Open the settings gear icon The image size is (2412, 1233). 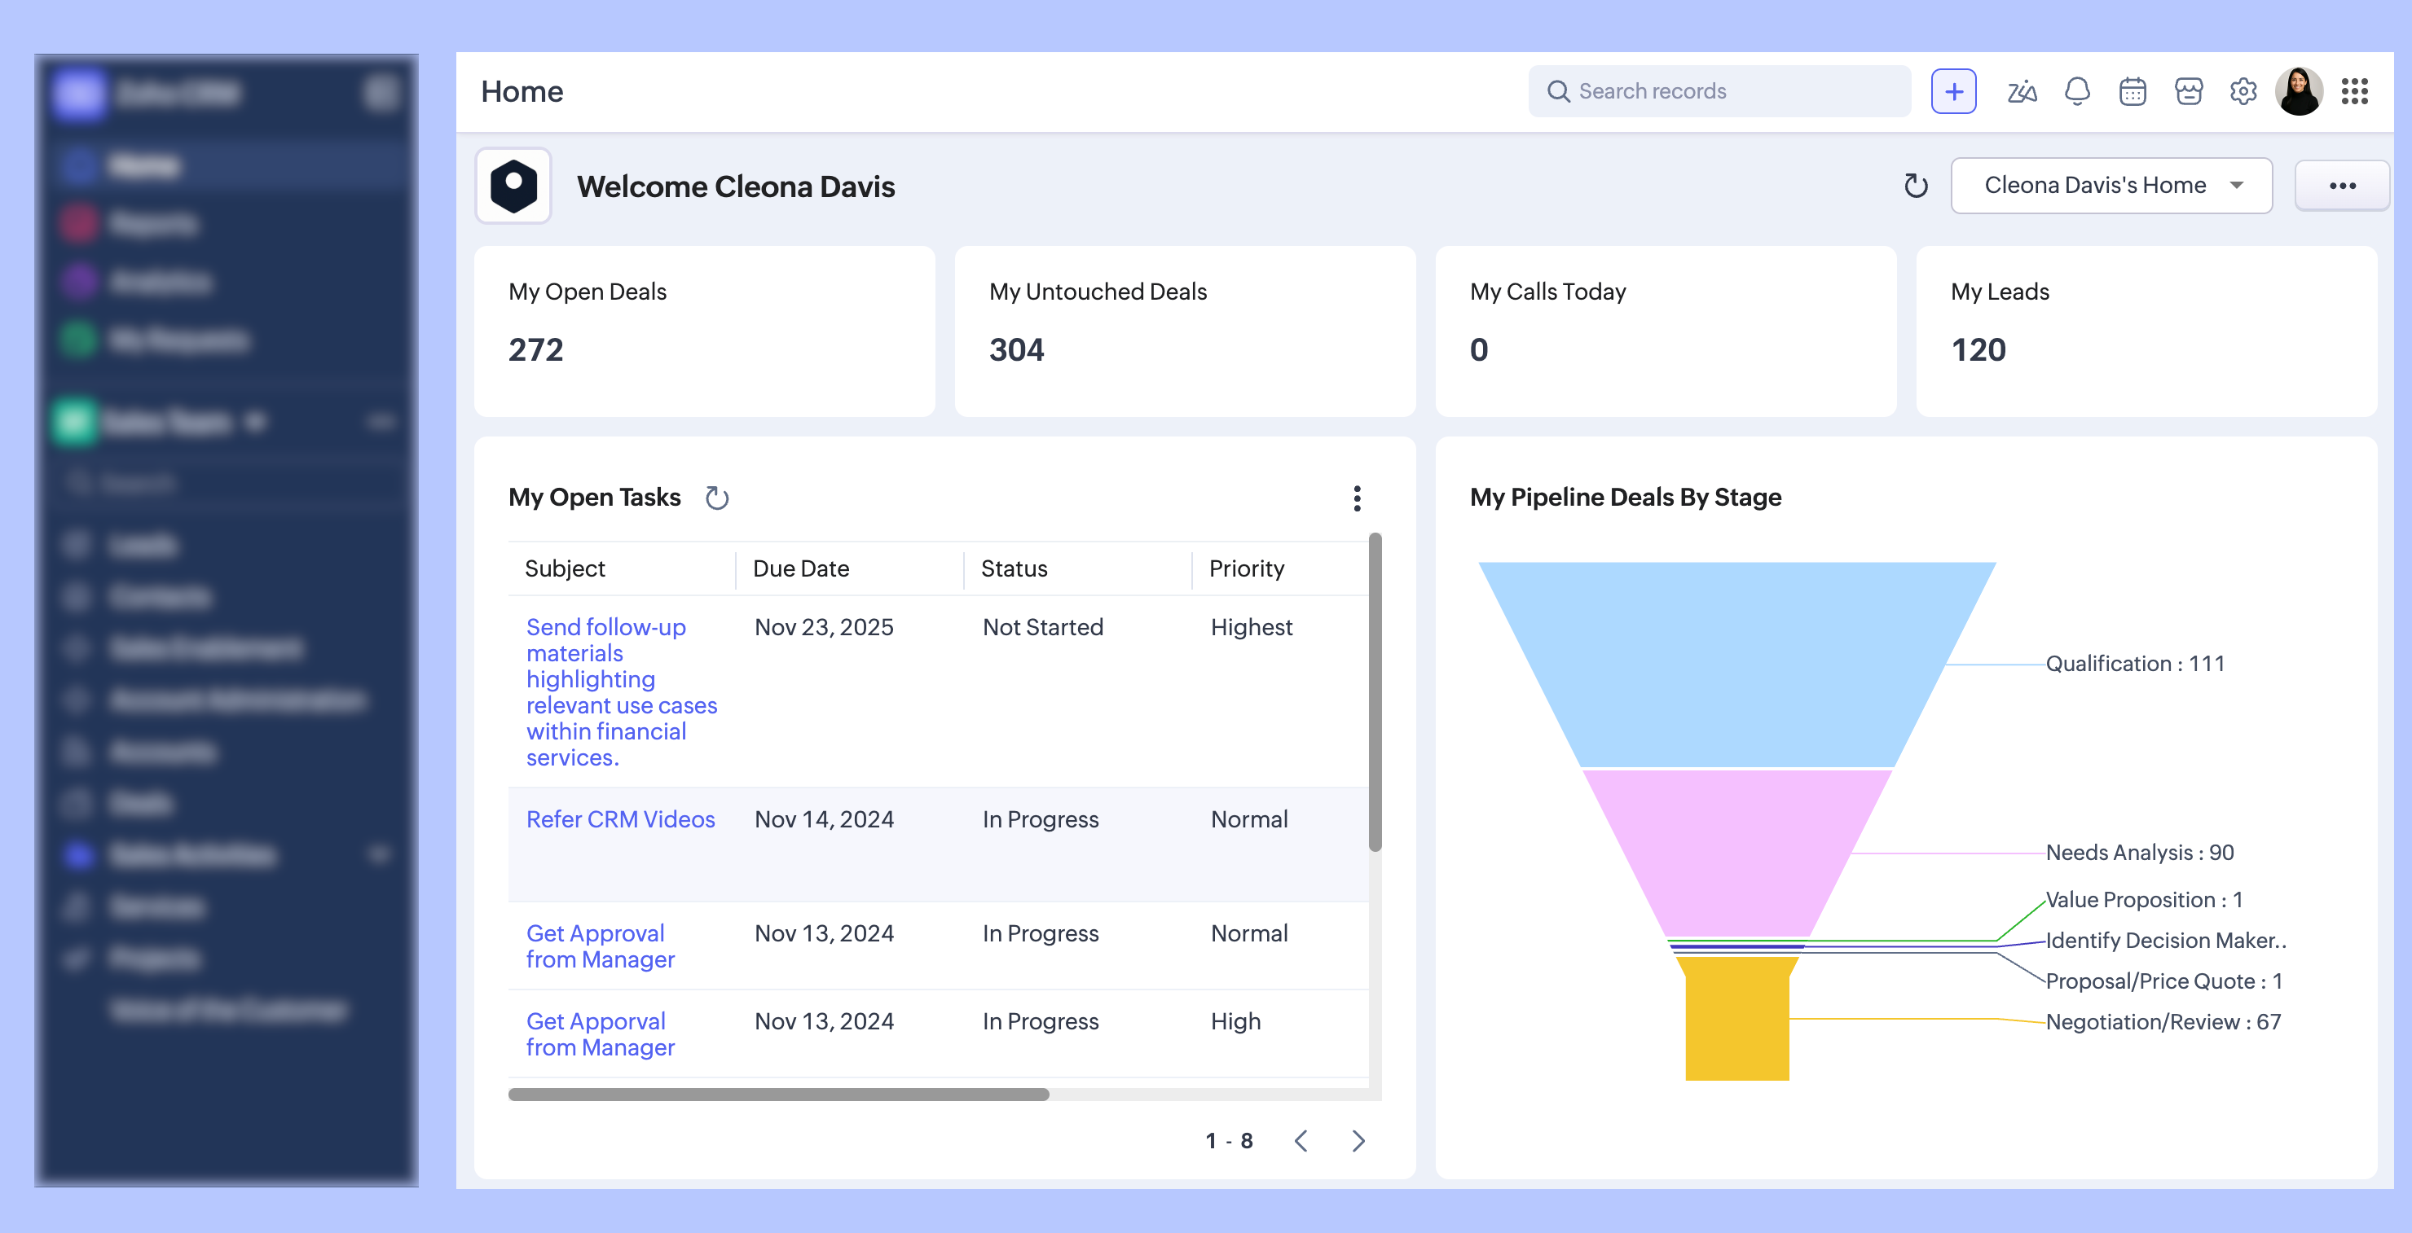[2243, 90]
